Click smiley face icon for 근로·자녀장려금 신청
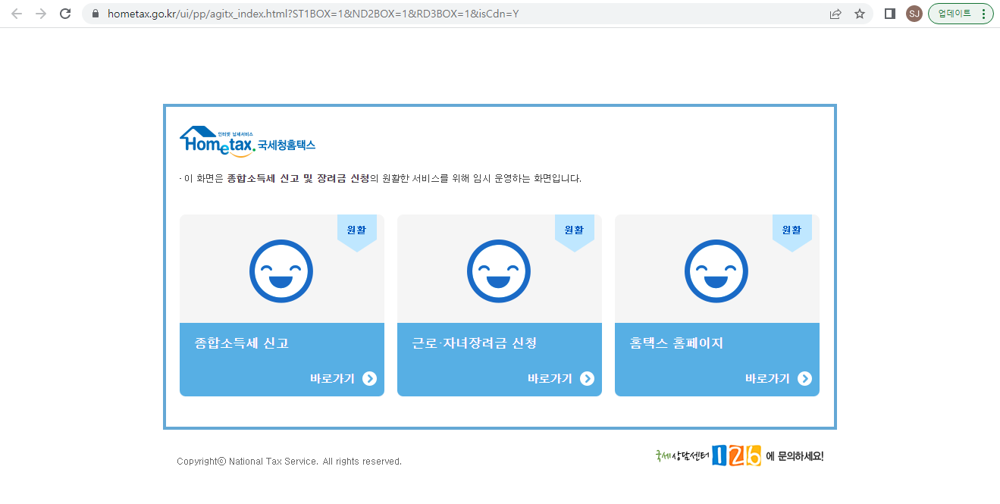Viewport: 1000px width, 504px height. (499, 271)
